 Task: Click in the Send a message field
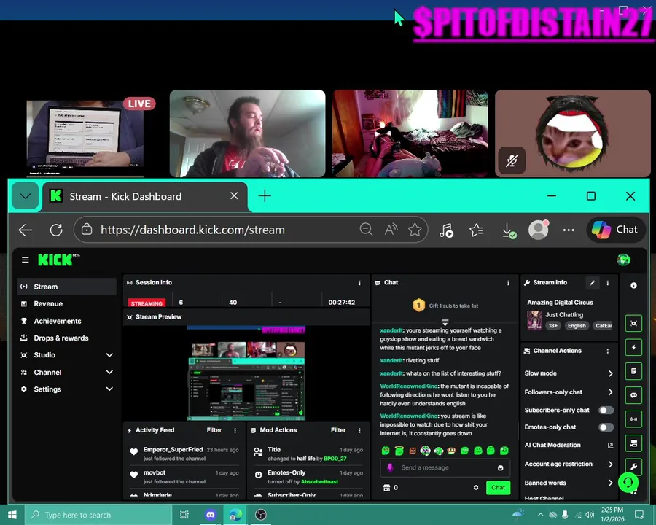click(x=445, y=467)
